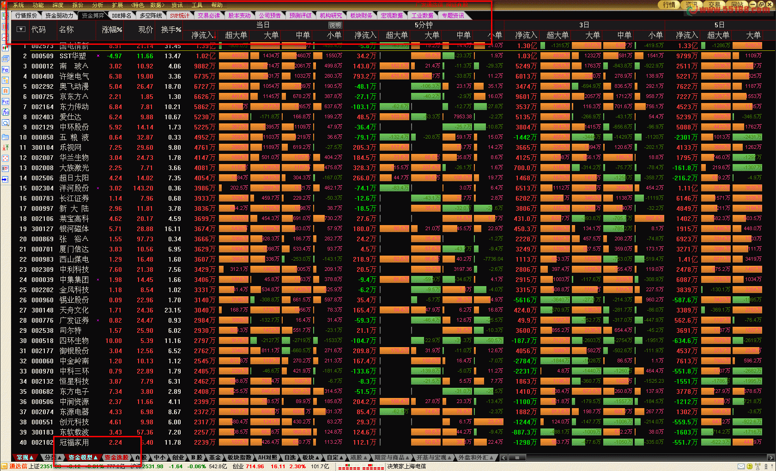Click the stock name 洋河股份
The width and height of the screenshot is (776, 471).
(74, 188)
